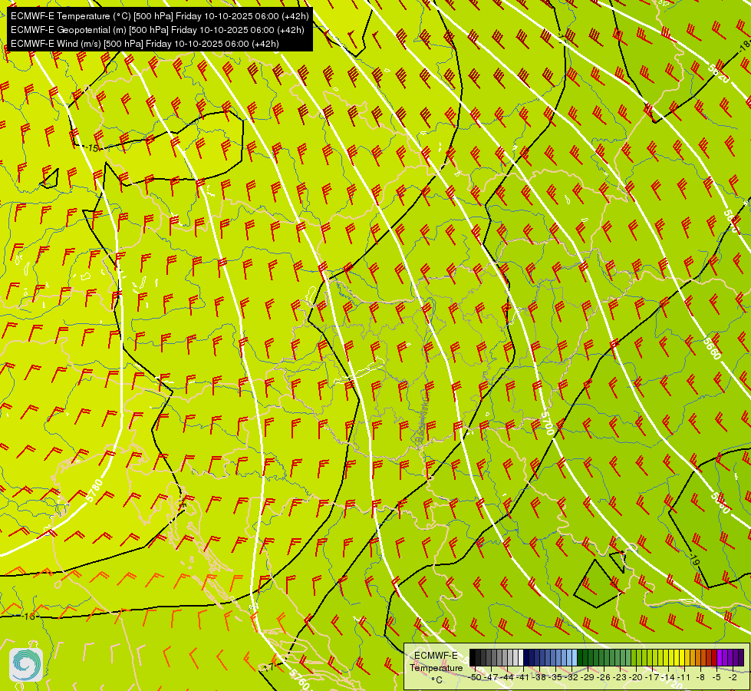Click the -11 value on the temperature legend
751x691 pixels.
(x=684, y=677)
